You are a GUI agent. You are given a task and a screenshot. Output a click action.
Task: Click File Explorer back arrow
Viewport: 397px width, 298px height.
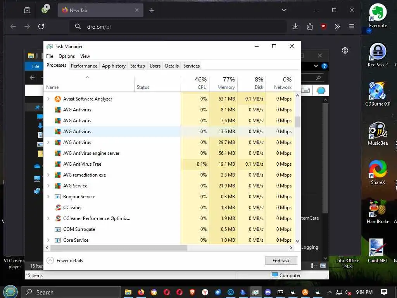coord(32,78)
